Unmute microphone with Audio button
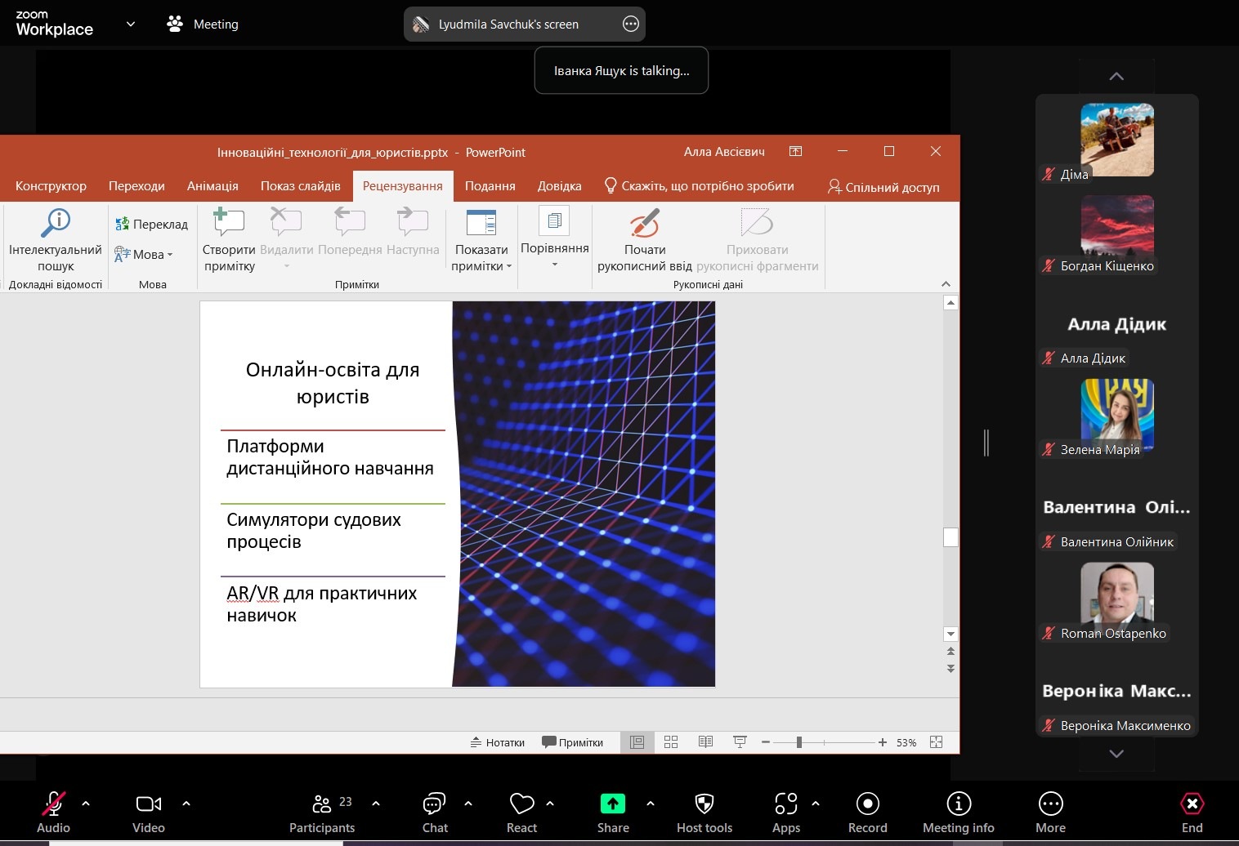1239x846 pixels. click(53, 804)
